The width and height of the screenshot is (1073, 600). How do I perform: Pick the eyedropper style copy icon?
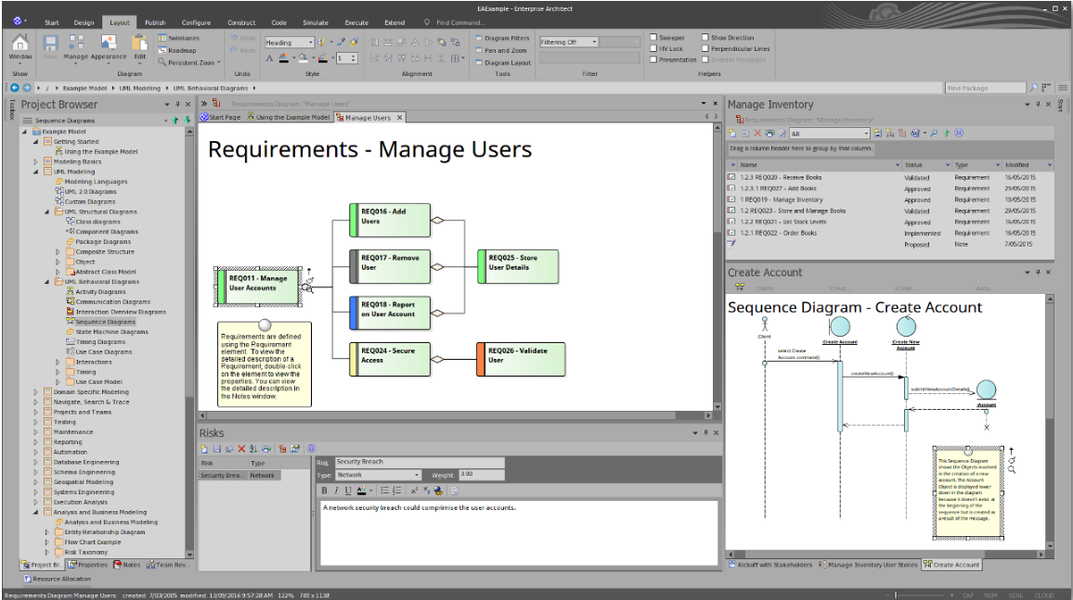[341, 43]
